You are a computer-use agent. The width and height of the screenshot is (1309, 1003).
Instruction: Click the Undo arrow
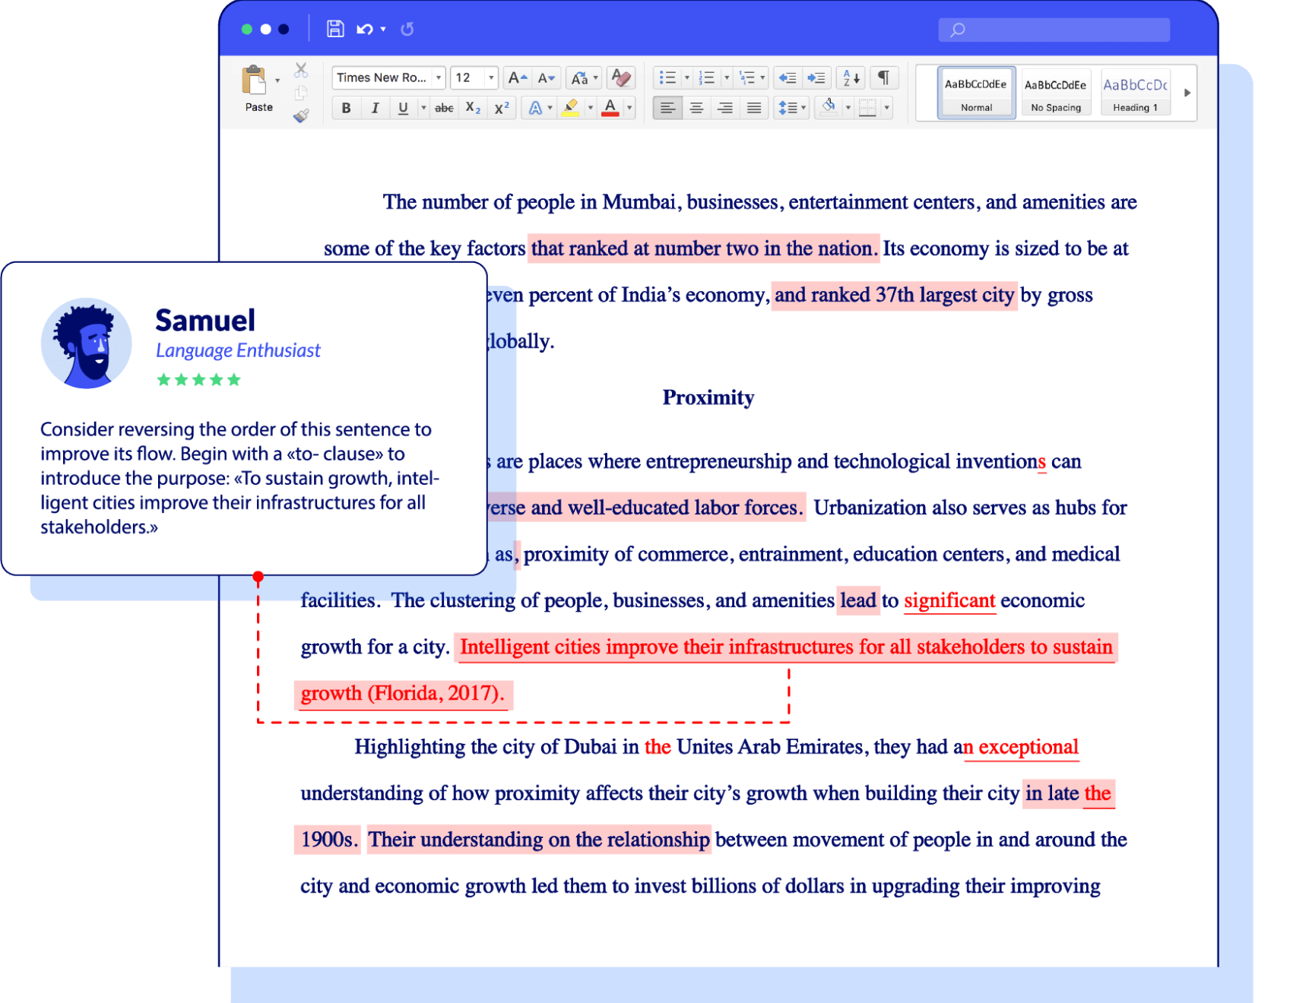pyautogui.click(x=365, y=29)
